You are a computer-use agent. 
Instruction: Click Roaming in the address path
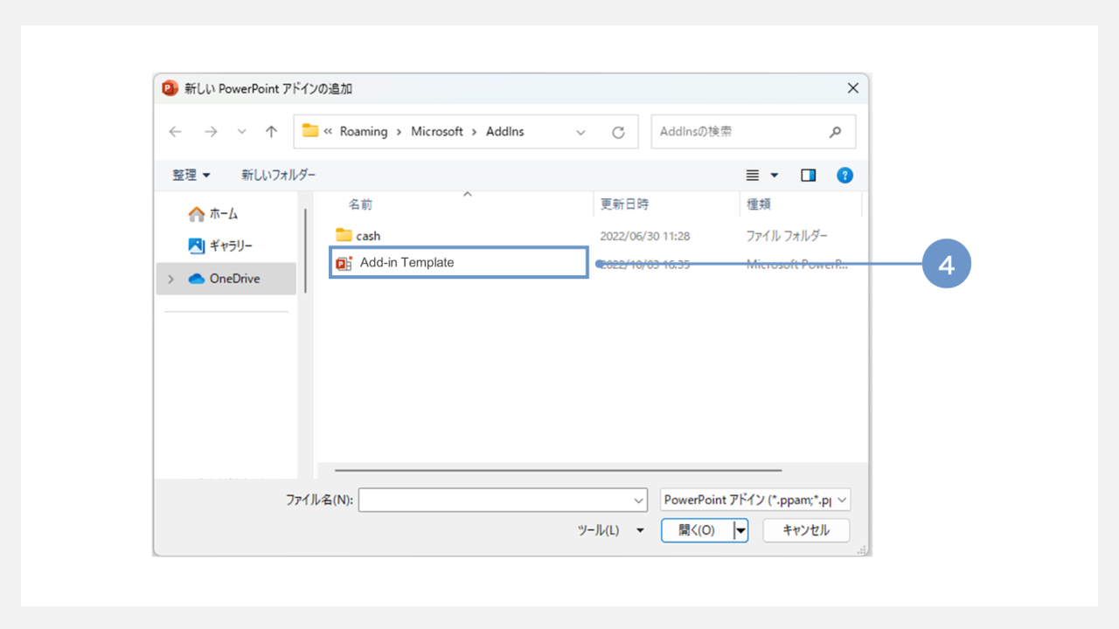point(364,131)
